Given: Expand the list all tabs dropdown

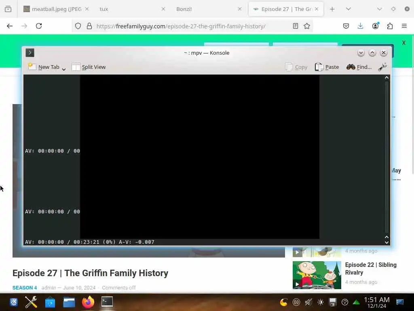Looking at the screenshot, I should pos(348,9).
